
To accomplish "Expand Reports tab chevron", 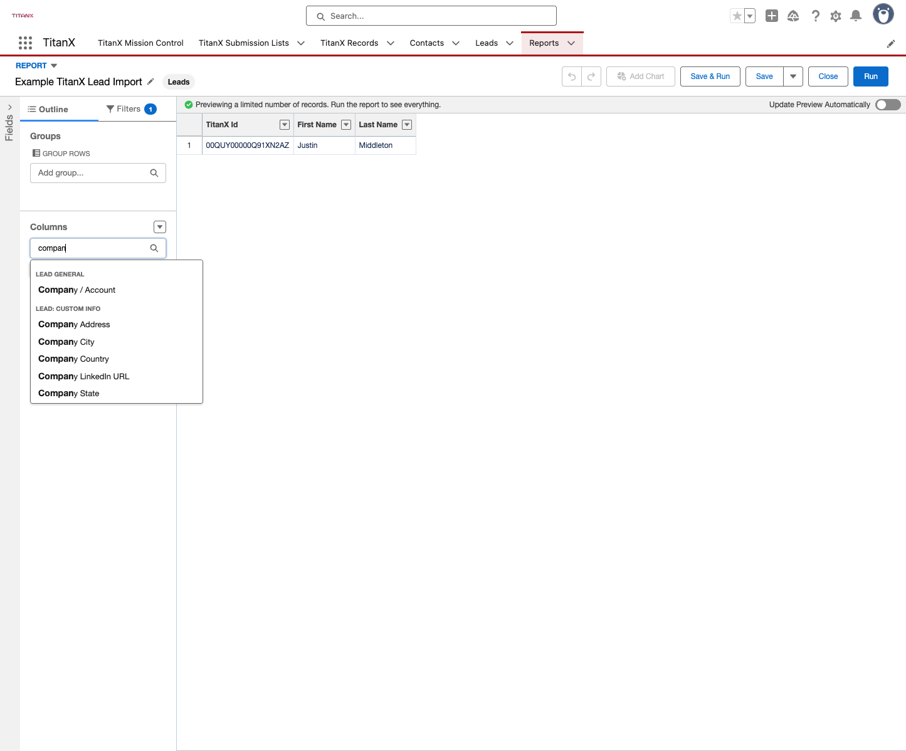I will click(571, 43).
